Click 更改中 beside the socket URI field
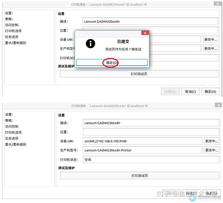This screenshot has width=223, height=203. (x=211, y=141)
